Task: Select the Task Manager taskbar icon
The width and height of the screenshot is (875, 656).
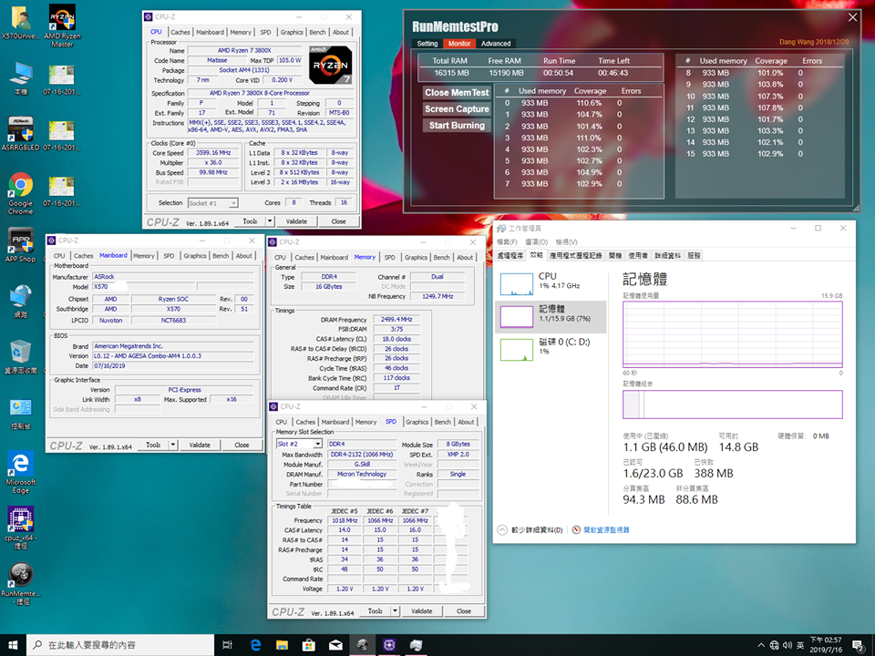Action: point(416,645)
